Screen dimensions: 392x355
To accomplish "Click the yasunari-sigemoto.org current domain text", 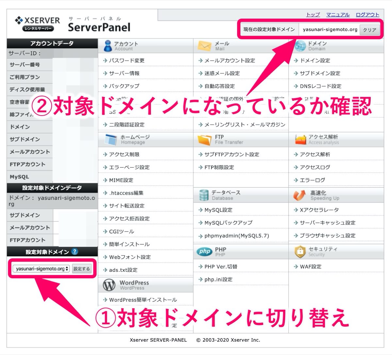I will [x=330, y=29].
